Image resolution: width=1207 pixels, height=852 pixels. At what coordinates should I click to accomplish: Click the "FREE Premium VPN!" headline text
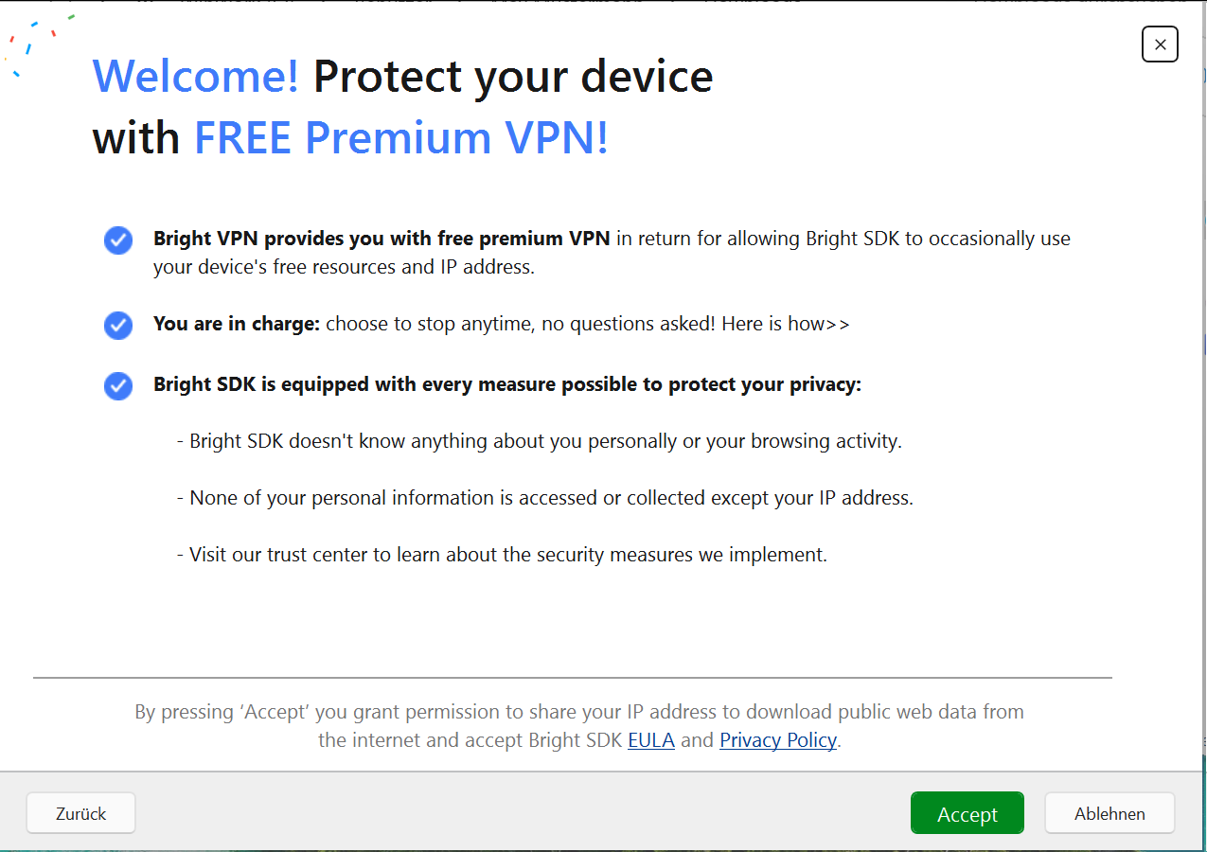[400, 138]
